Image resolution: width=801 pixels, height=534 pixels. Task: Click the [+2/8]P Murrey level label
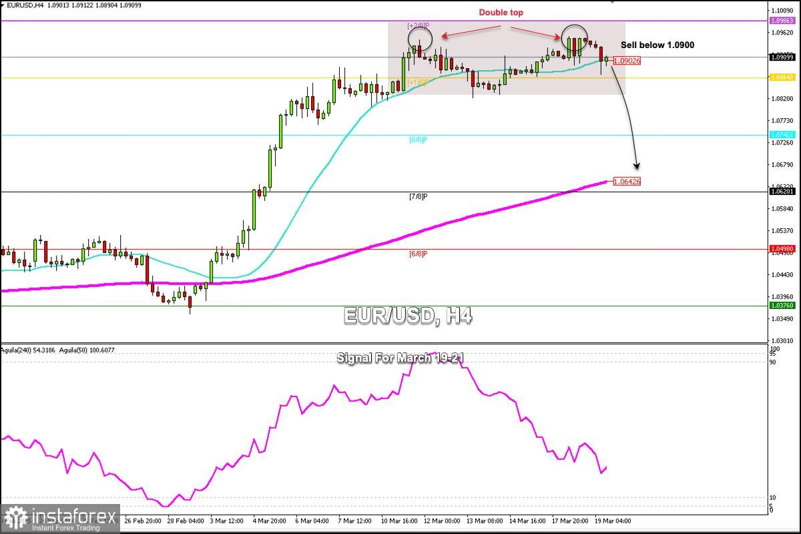click(x=417, y=25)
